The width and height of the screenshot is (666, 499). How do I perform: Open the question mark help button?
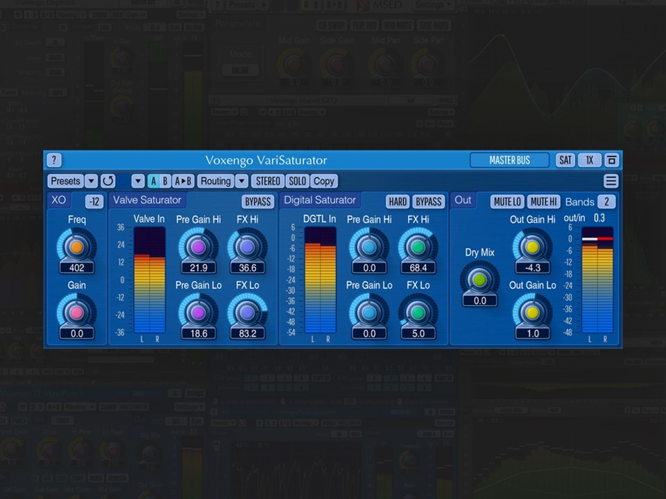(54, 160)
